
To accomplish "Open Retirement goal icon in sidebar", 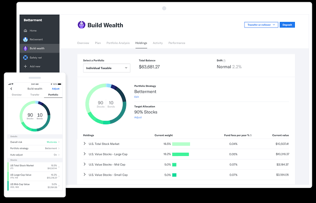I will point(26,39).
